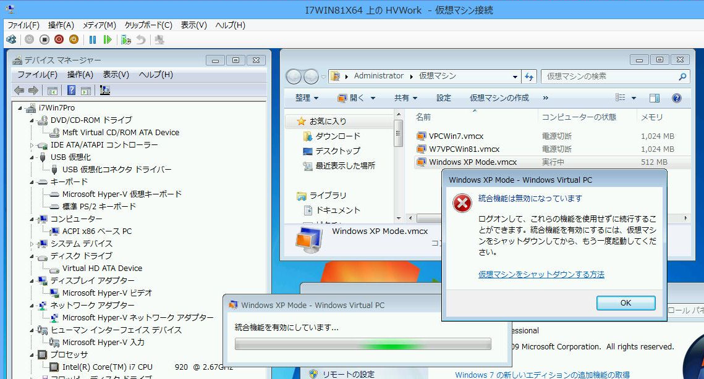Click search magnifier icon in Explorer

tap(682, 77)
